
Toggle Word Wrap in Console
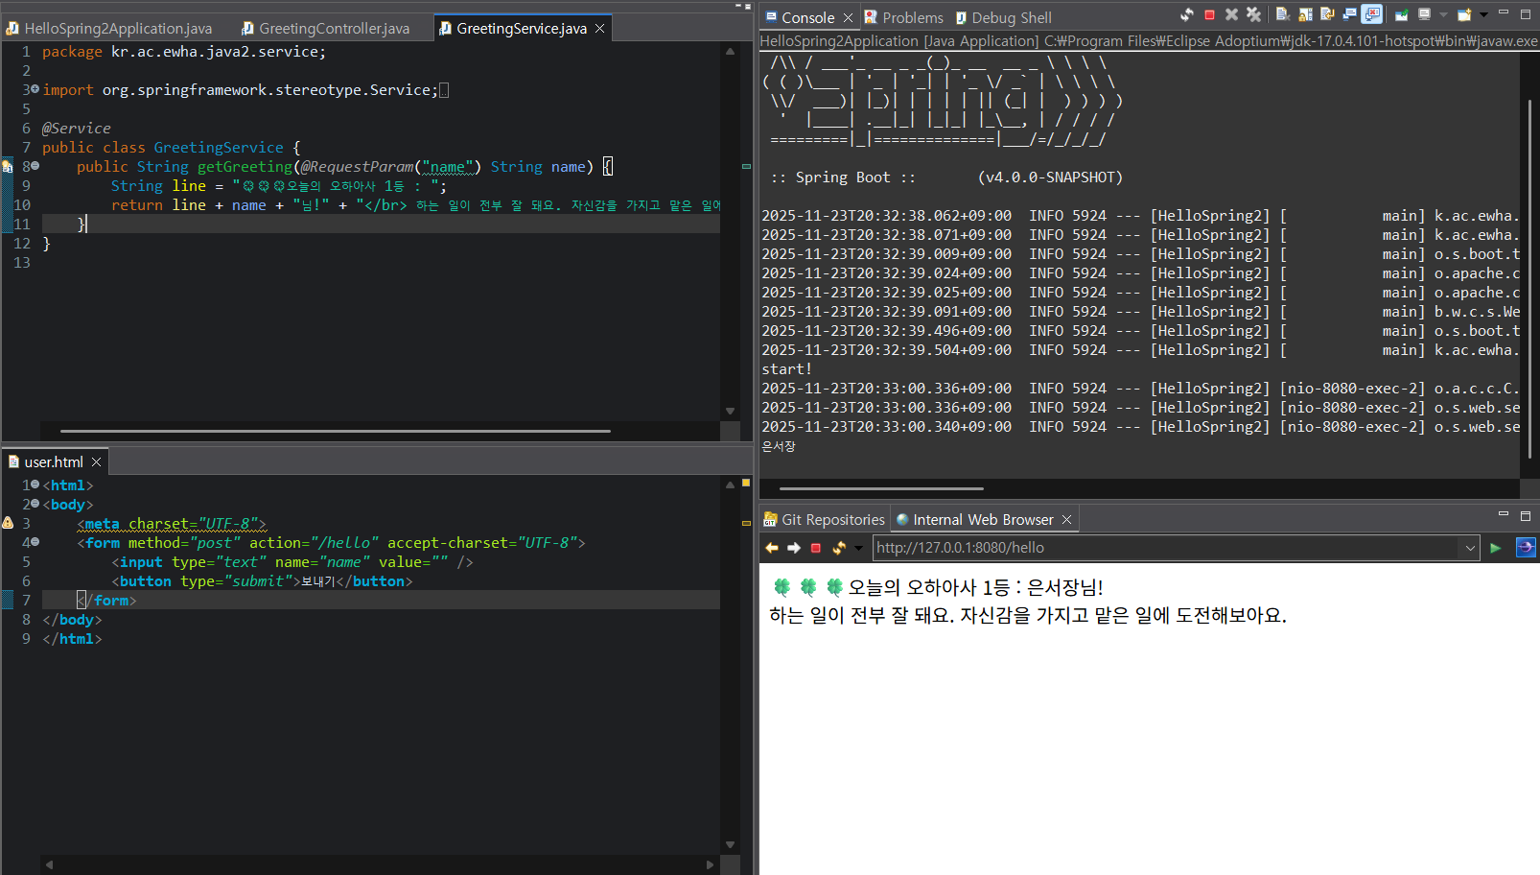pos(1327,14)
